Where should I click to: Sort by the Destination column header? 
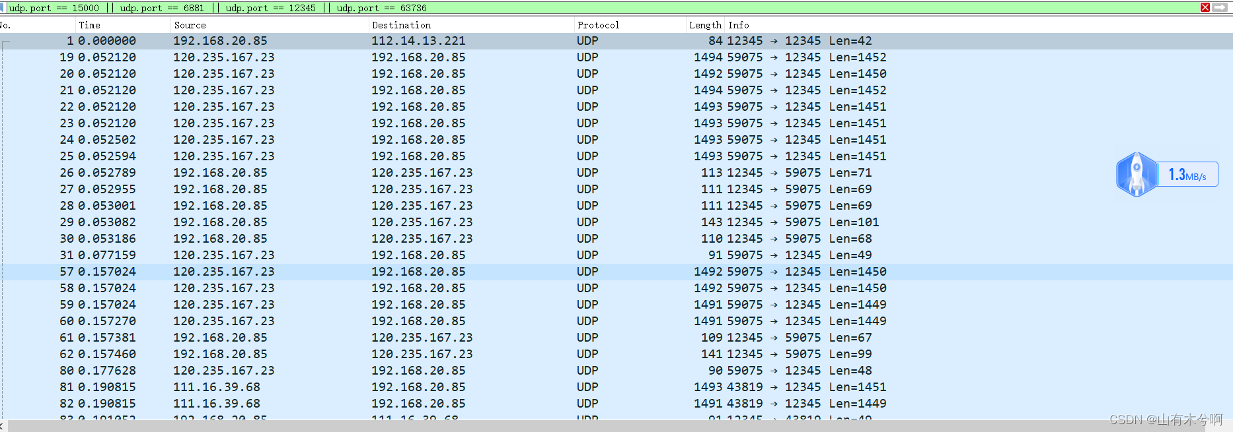click(471, 25)
